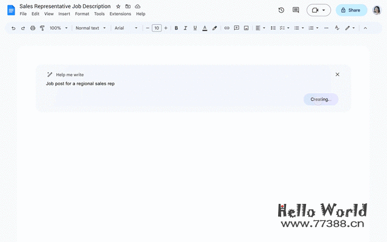Insert a numbered list
Image resolution: width=387 pixels, height=242 pixels.
tap(311, 28)
